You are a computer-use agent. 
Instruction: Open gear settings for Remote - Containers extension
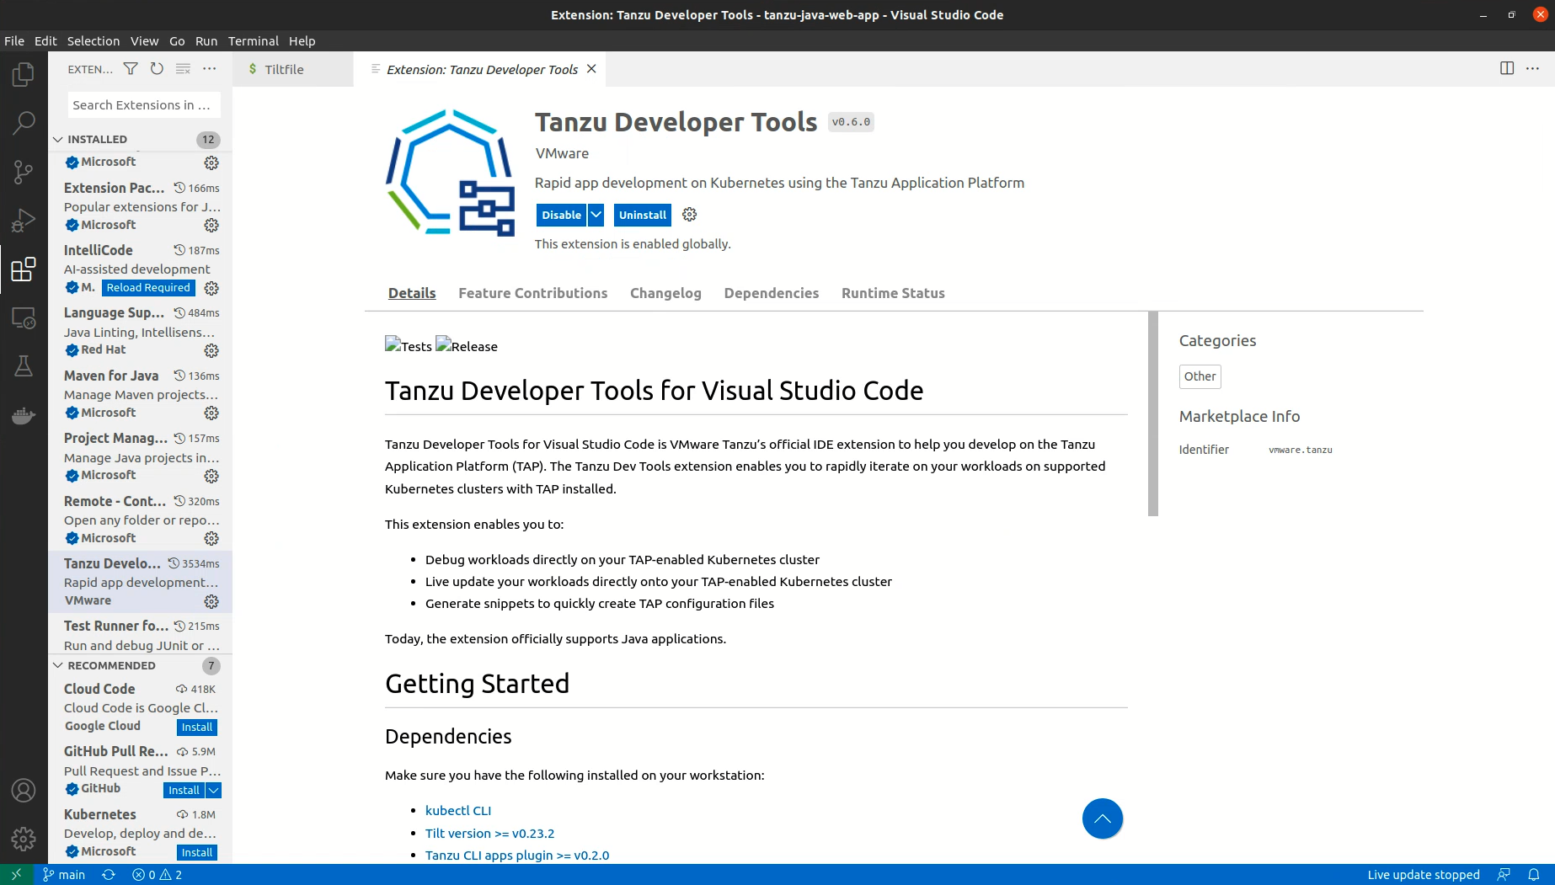tap(211, 538)
